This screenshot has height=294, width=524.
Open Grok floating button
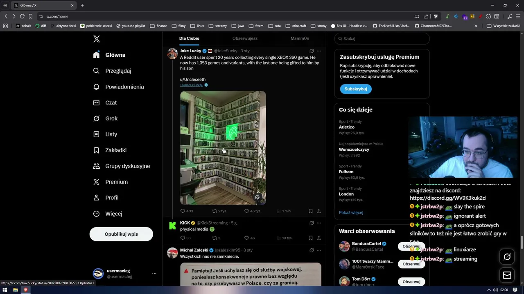[507, 257]
